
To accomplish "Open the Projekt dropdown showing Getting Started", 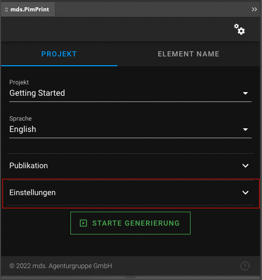I will tap(130, 93).
